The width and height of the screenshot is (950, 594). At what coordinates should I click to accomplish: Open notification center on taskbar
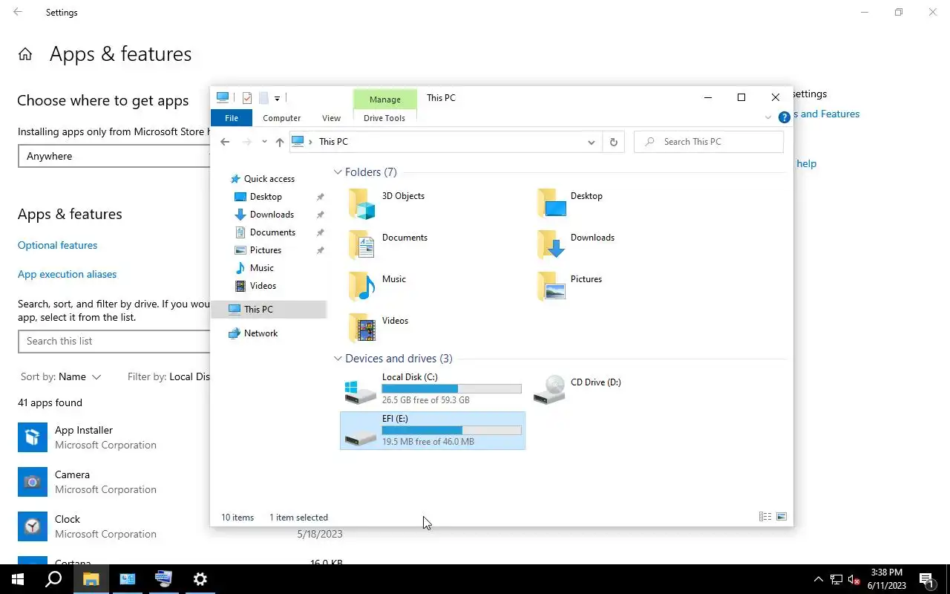(x=926, y=579)
